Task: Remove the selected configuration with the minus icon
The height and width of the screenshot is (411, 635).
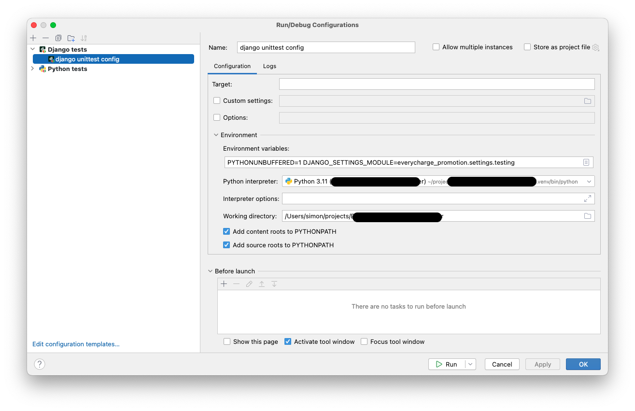Action: (x=45, y=38)
